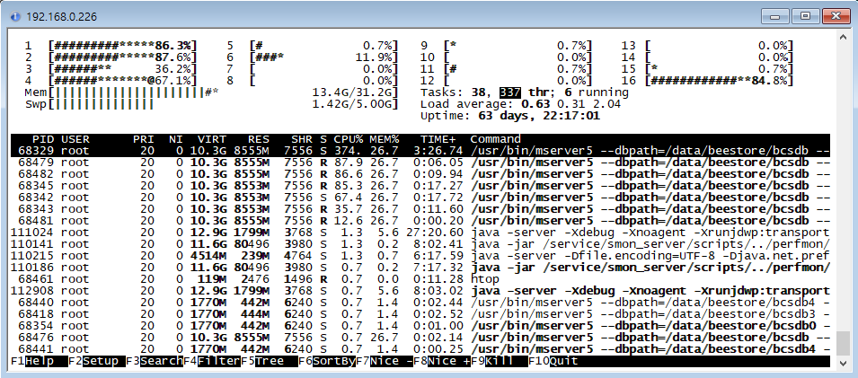Select process row with PID 68476
Screen dimensions: 858x378
click(x=420, y=338)
